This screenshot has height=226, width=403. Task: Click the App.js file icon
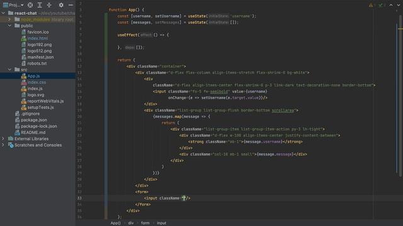coord(24,76)
